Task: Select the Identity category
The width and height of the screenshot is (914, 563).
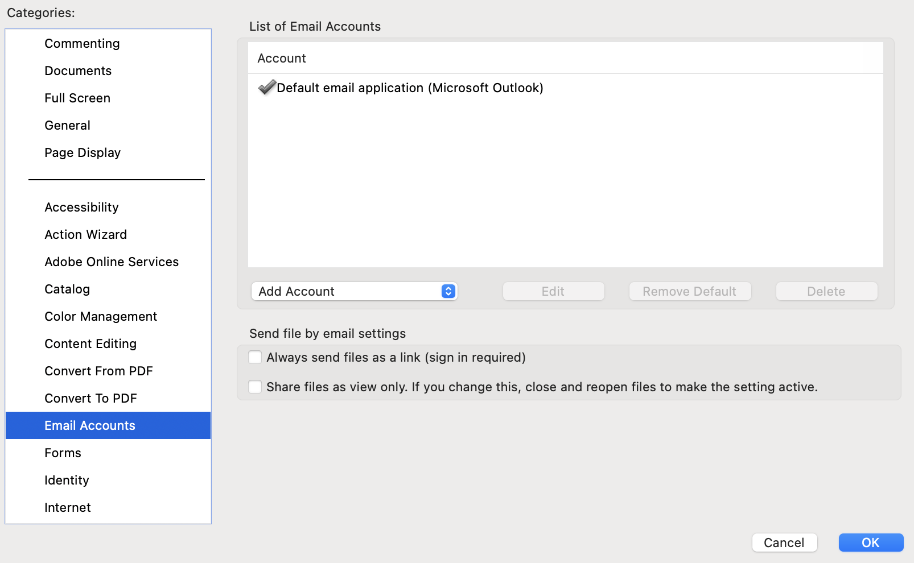Action: [67, 480]
